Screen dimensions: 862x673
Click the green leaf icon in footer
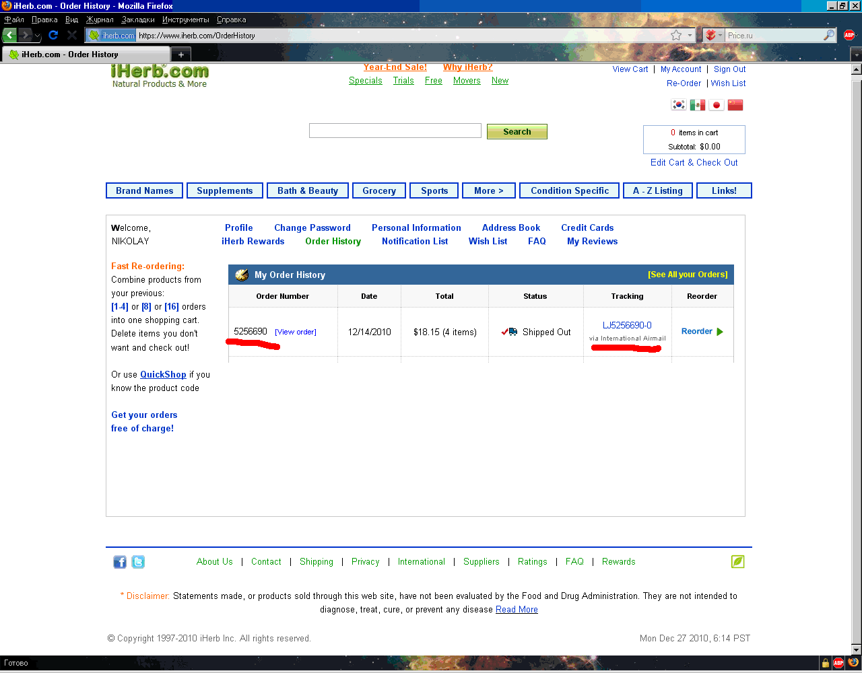(x=738, y=561)
